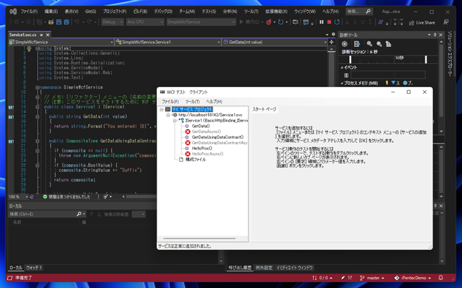
Task: Select the イミディエイト ウィンドウ tab
Action: pos(294,268)
